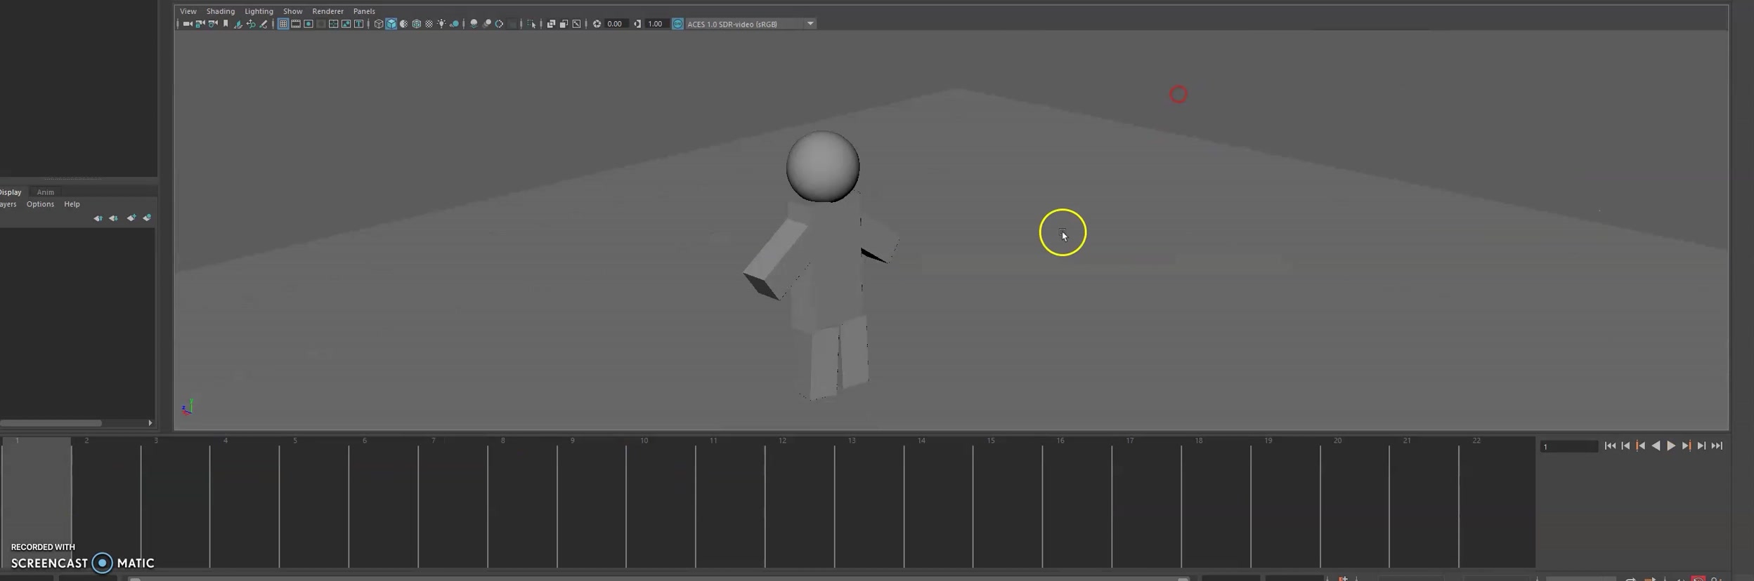Toggle Textured display checker icon
Screen dimensions: 1754x581
[x=429, y=24]
